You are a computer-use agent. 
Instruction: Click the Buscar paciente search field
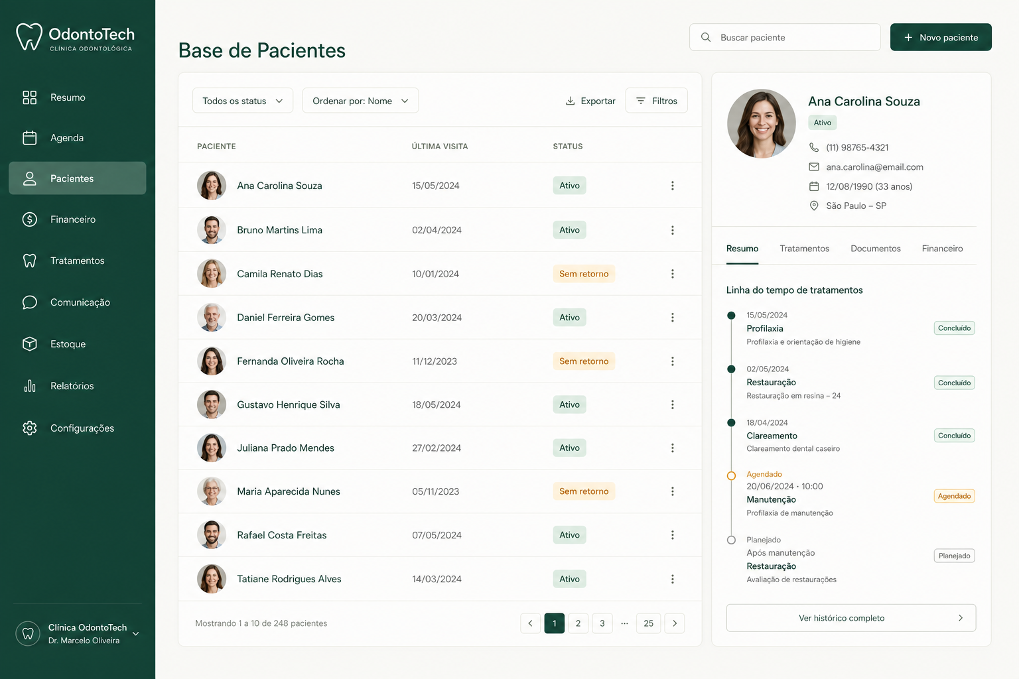coord(785,37)
